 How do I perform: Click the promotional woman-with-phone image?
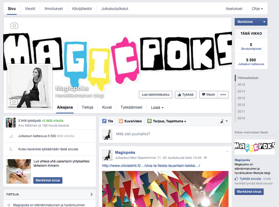(x=19, y=171)
